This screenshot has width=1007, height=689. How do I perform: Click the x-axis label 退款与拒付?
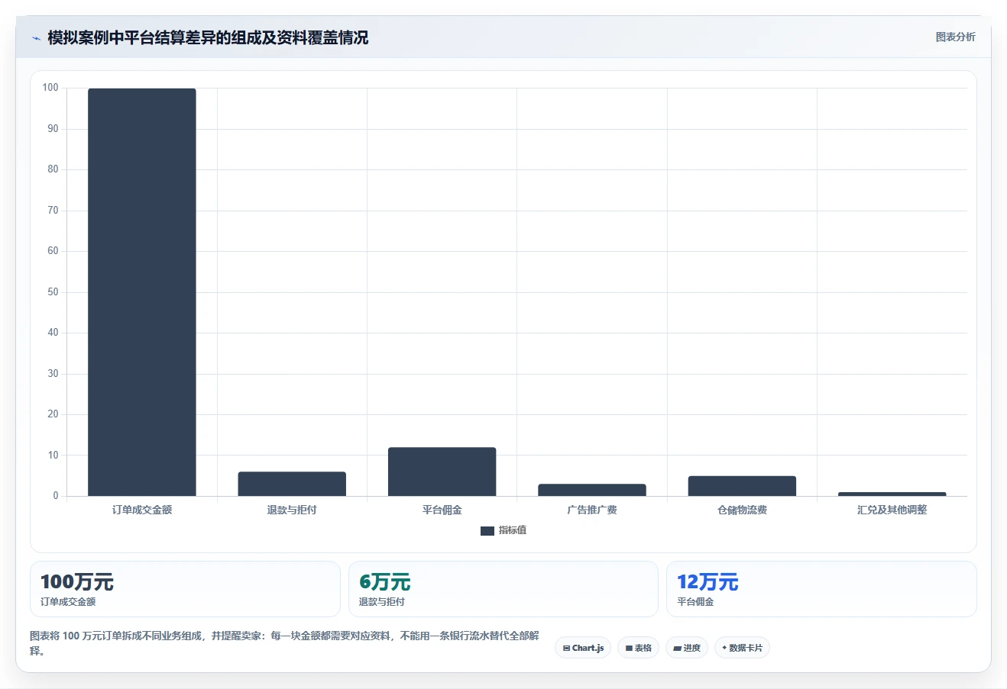point(292,510)
